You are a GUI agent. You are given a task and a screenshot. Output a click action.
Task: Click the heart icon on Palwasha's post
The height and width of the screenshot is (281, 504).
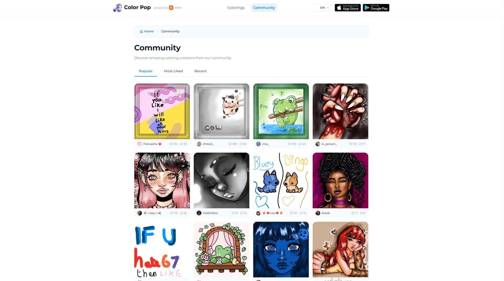(171, 144)
